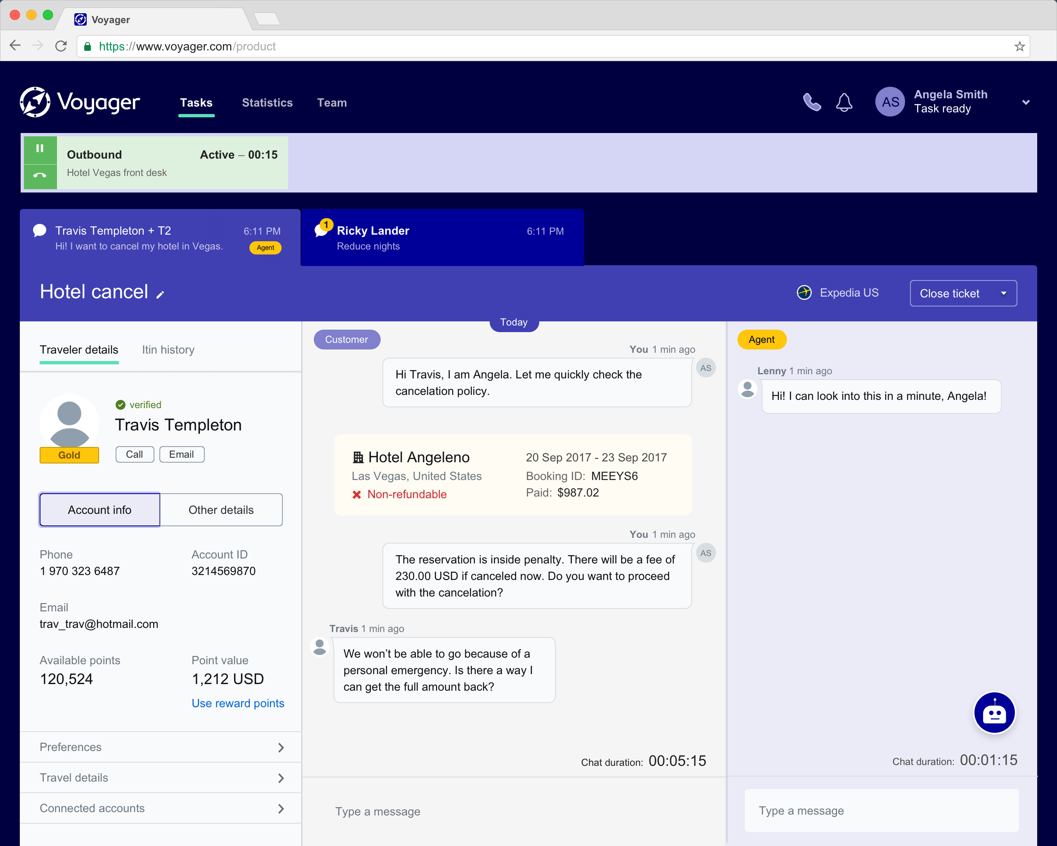Switch to Itin history tab
Viewport: 1057px width, 846px height.
pos(168,350)
